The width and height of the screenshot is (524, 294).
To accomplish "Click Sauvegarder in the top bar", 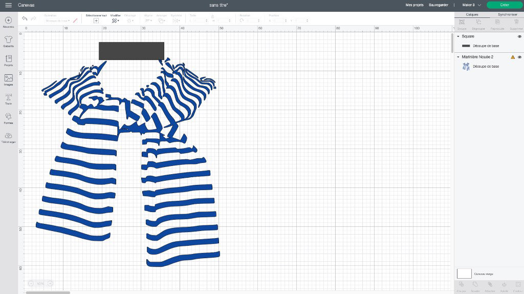I will pos(439,5).
